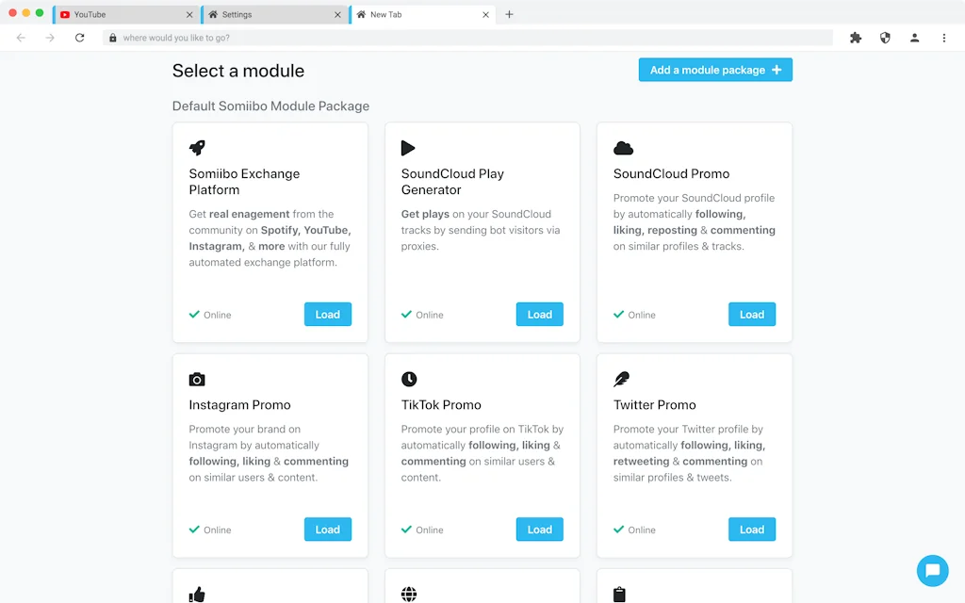The height and width of the screenshot is (603, 965).
Task: Open a new browser tab with the plus button
Action: pyautogui.click(x=509, y=14)
